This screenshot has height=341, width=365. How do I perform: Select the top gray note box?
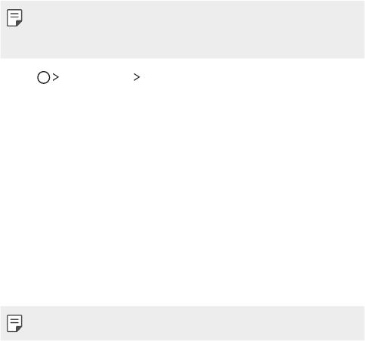(182, 29)
